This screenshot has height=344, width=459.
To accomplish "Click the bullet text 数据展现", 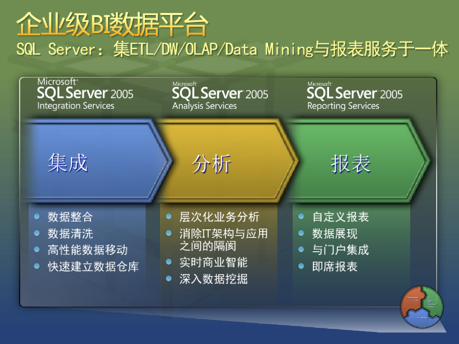I will tap(335, 233).
